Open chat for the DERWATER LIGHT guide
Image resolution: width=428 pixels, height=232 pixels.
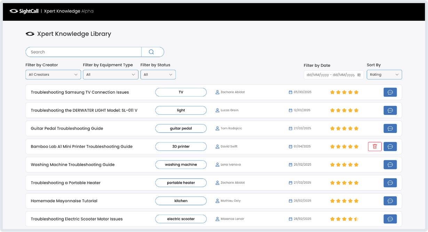coord(390,110)
